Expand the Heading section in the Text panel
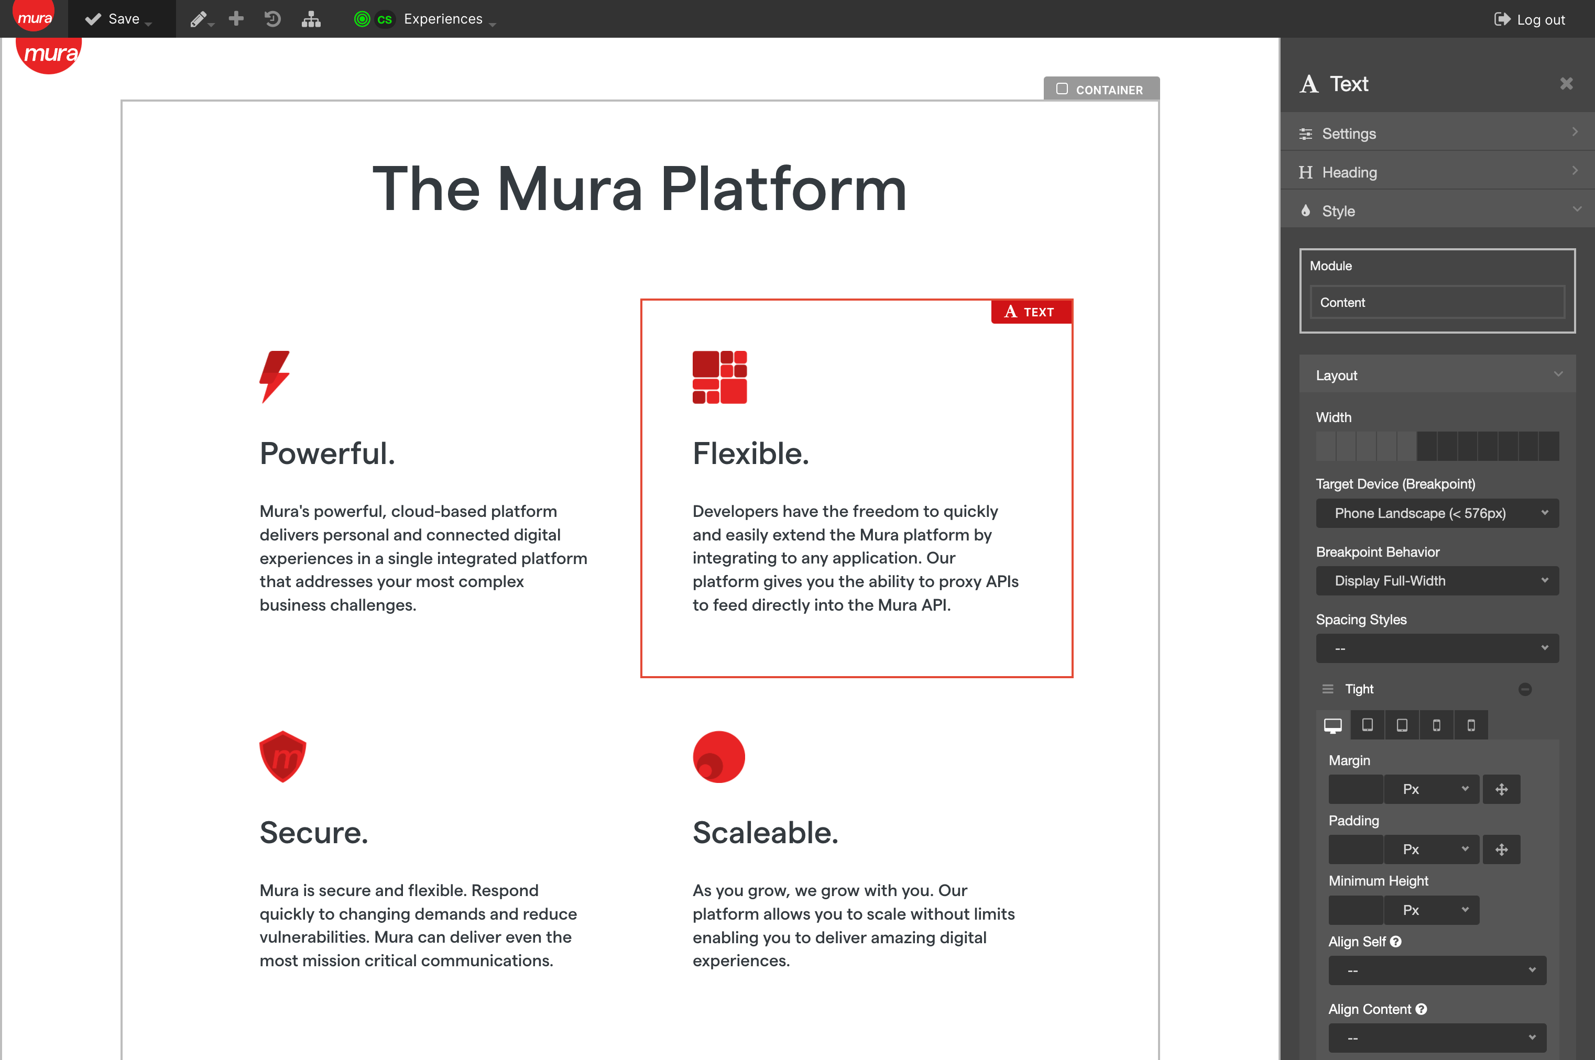Image resolution: width=1595 pixels, height=1060 pixels. point(1437,172)
